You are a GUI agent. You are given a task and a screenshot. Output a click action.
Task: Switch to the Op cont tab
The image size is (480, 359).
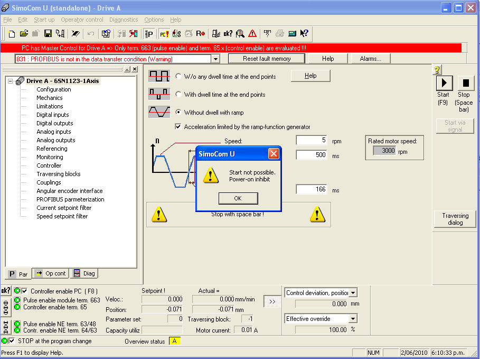click(x=51, y=273)
